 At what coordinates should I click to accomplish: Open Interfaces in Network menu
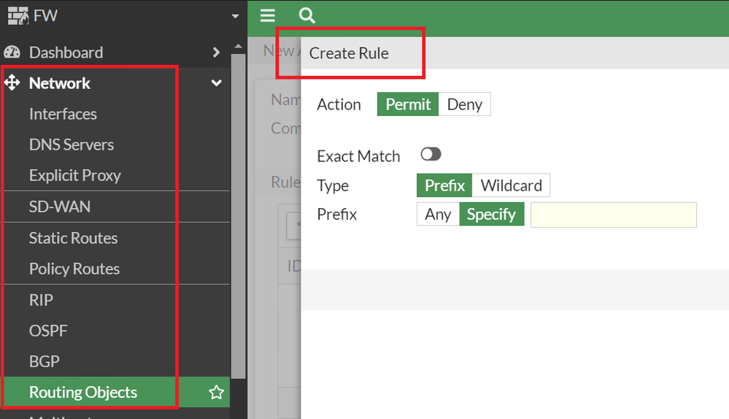63,114
